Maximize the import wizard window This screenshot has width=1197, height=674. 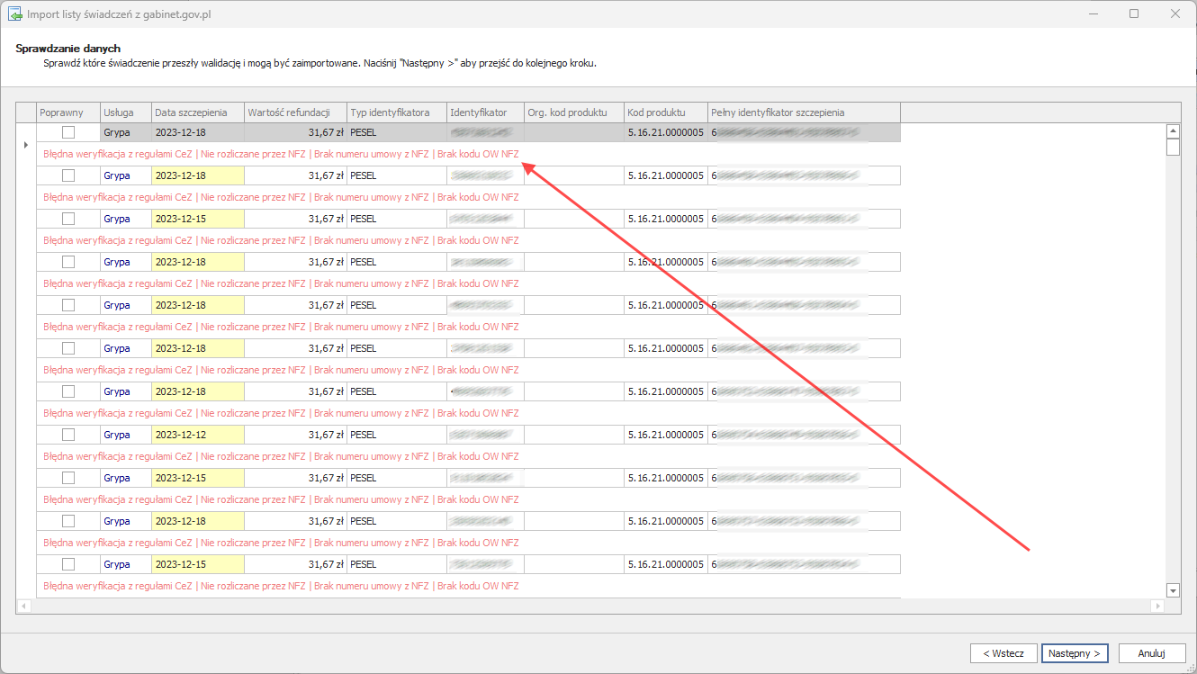point(1134,14)
